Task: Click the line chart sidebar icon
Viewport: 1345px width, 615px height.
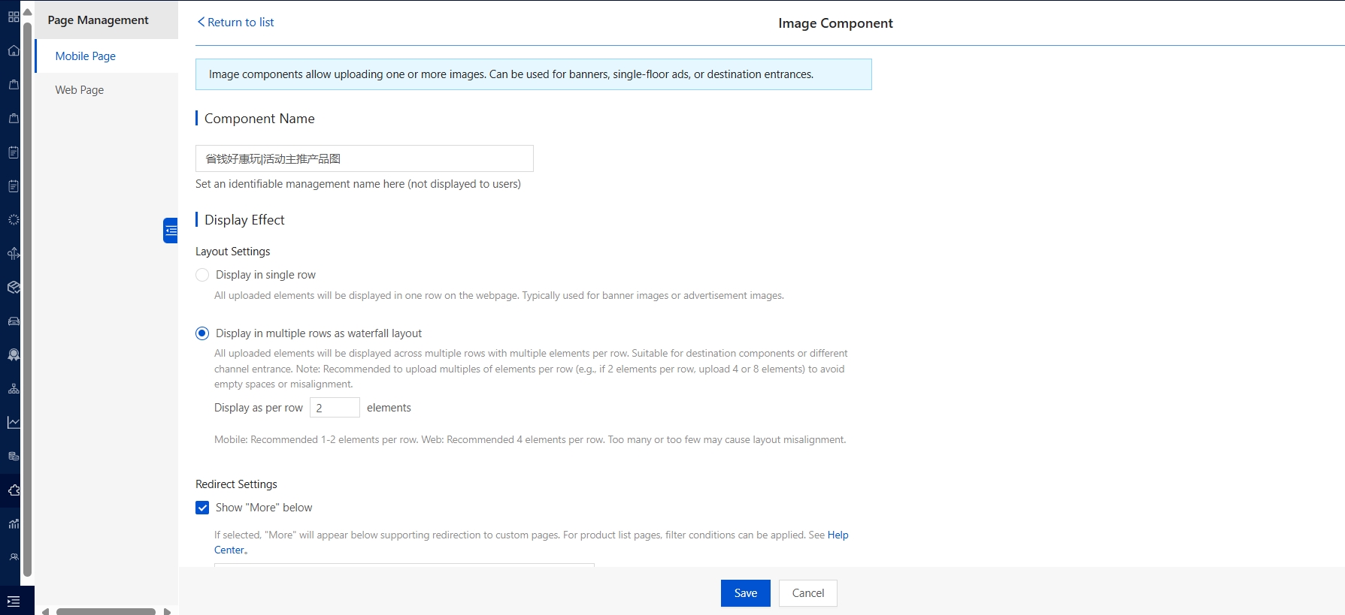Action: click(x=14, y=423)
